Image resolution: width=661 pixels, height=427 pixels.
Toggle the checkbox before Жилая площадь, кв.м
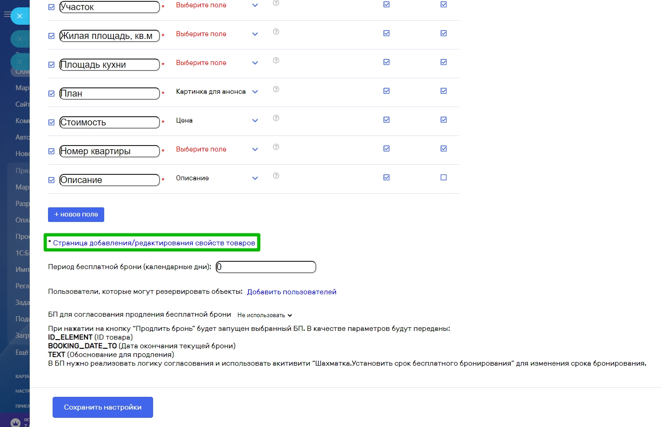point(52,36)
